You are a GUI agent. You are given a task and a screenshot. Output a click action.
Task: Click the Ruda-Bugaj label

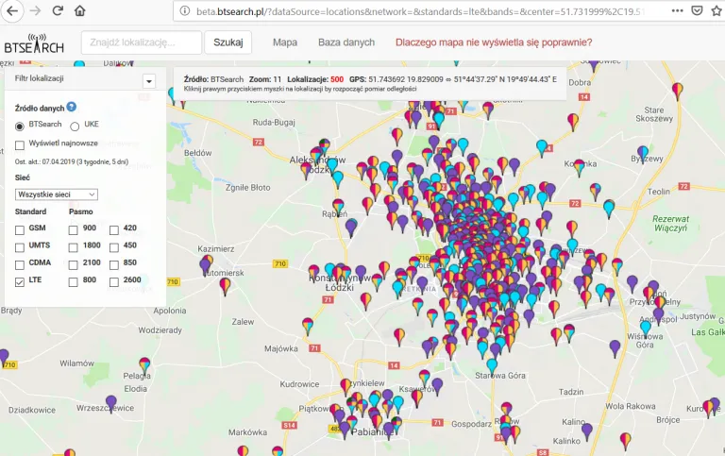274,123
